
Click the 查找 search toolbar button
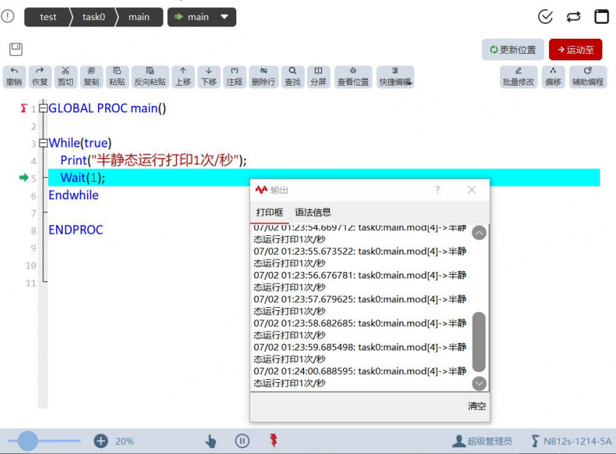click(x=293, y=76)
